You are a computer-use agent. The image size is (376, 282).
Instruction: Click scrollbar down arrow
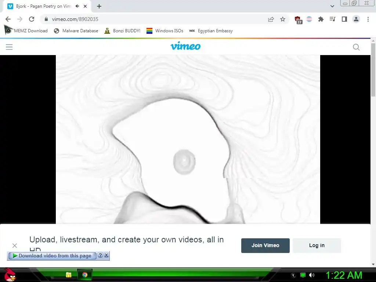coord(373,264)
